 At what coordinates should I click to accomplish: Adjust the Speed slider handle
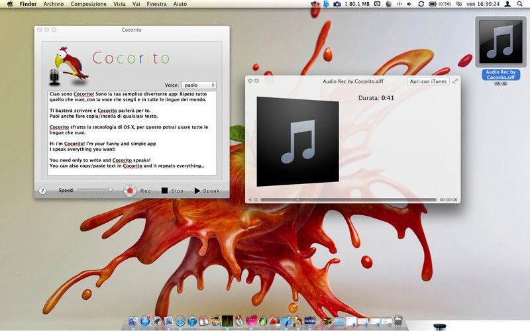[x=110, y=190]
